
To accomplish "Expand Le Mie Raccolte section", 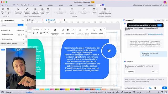I will (1, 35).
